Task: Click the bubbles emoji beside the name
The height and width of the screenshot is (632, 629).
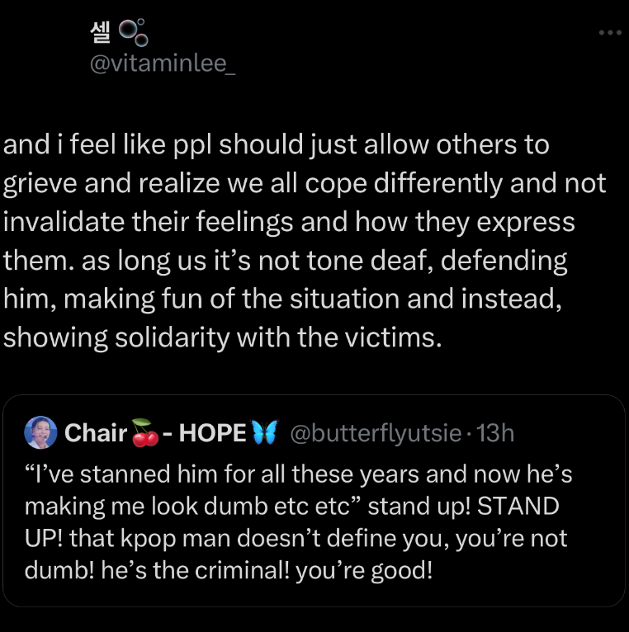Action: coord(134,32)
